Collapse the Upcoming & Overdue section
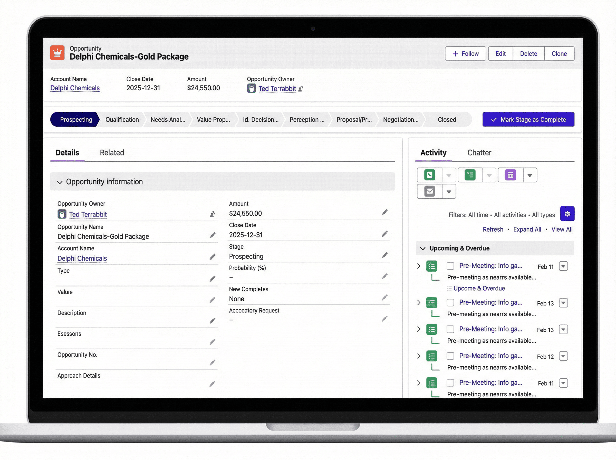The width and height of the screenshot is (616, 460). pos(422,248)
